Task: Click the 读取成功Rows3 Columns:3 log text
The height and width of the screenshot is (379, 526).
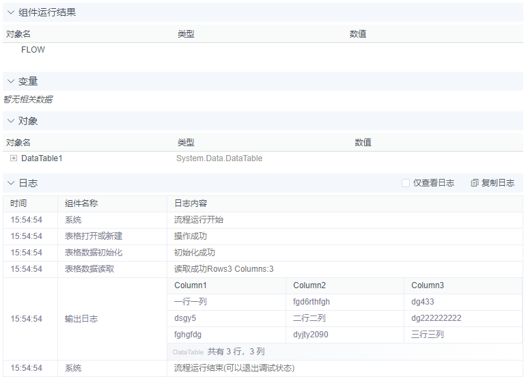Action: (x=224, y=269)
